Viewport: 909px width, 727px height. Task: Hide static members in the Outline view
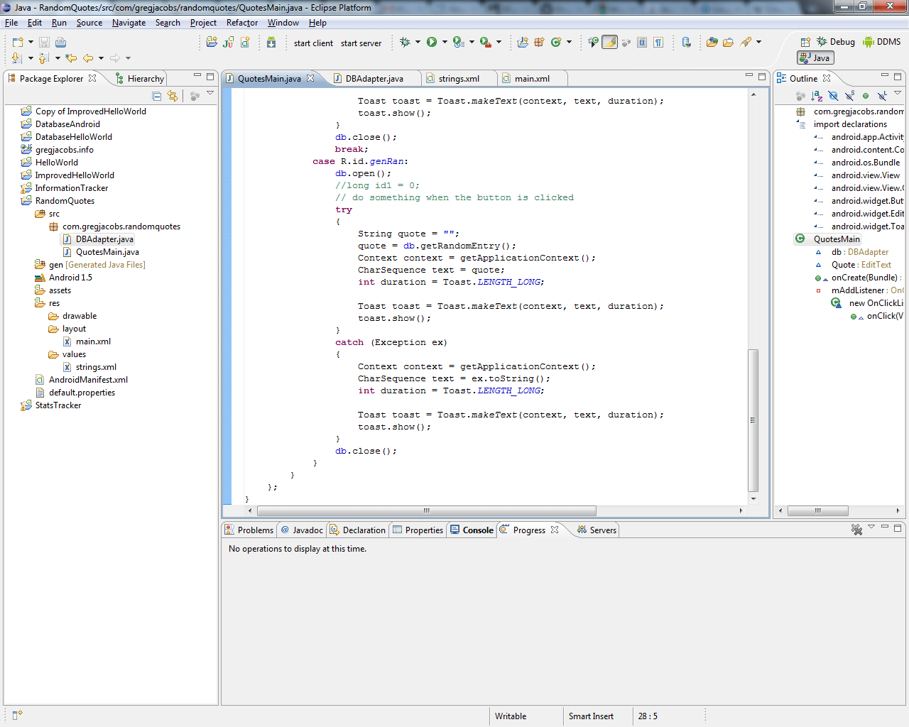(848, 95)
